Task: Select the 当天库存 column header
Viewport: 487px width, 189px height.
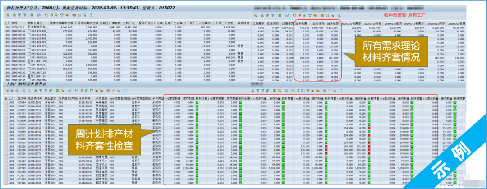Action: pos(318,23)
